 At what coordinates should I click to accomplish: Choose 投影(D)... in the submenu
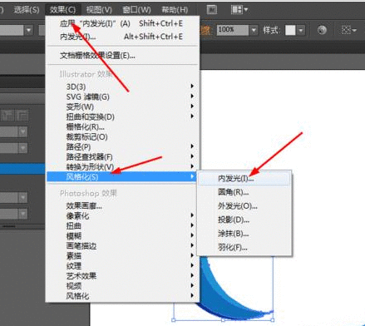click(x=244, y=220)
